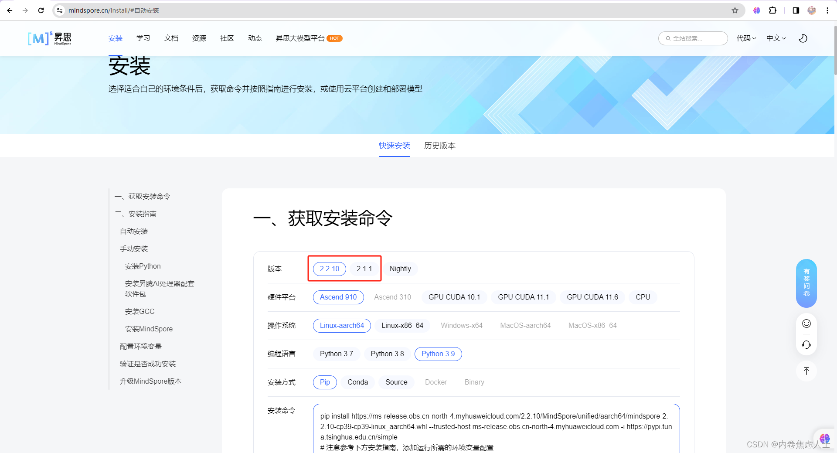
Task: Jump to 二、安装指南 in sidebar
Action: [136, 214]
